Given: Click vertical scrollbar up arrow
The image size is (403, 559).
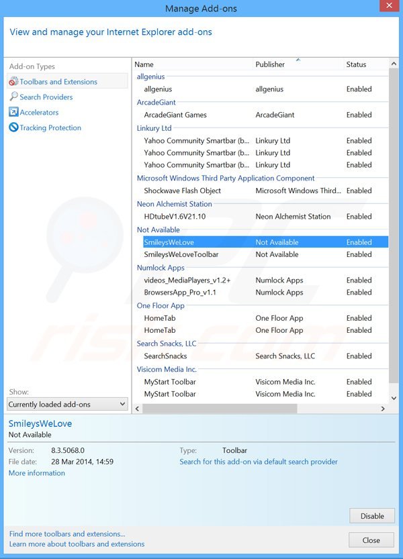Looking at the screenshot, I should [x=394, y=64].
